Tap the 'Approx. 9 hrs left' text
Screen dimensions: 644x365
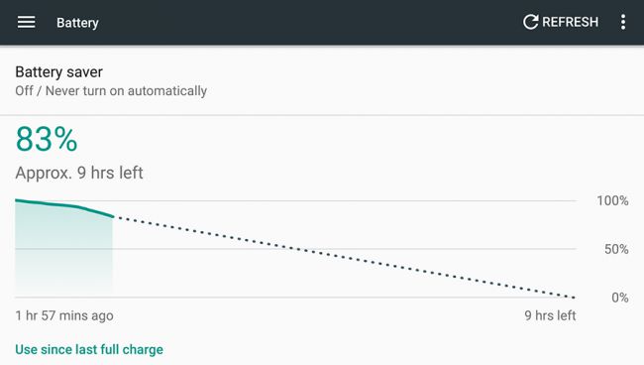pyautogui.click(x=79, y=173)
